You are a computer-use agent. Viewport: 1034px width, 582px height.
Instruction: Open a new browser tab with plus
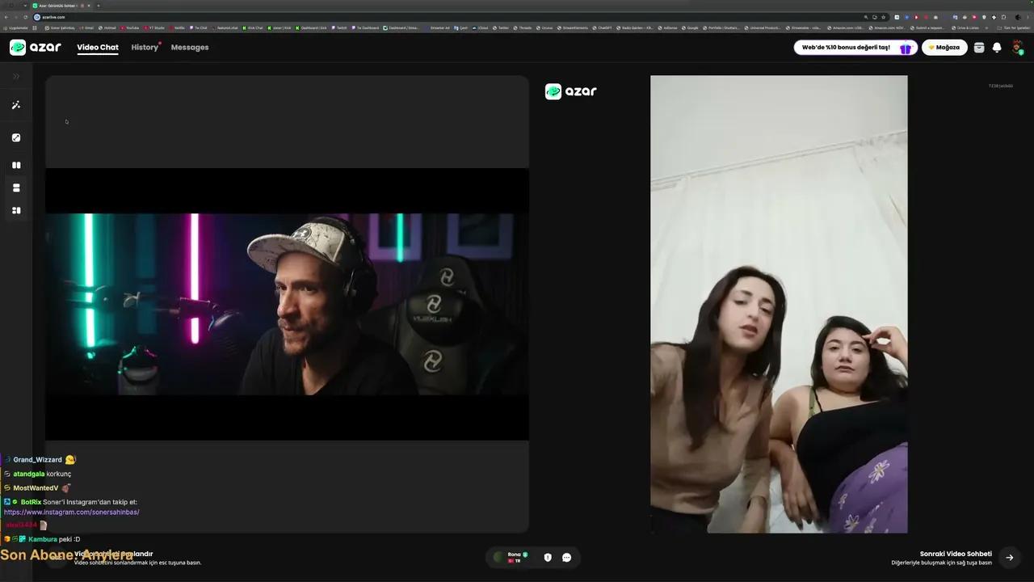(x=99, y=6)
